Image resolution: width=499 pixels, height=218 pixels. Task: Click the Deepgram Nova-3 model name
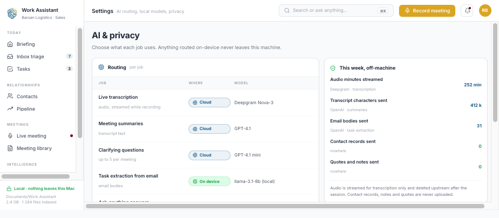tap(254, 103)
